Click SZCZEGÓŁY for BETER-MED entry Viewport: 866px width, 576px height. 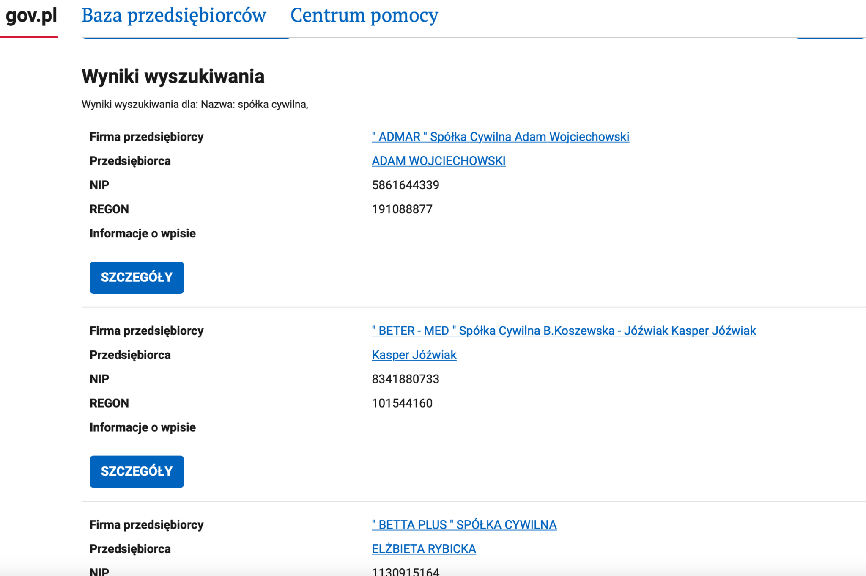(136, 471)
